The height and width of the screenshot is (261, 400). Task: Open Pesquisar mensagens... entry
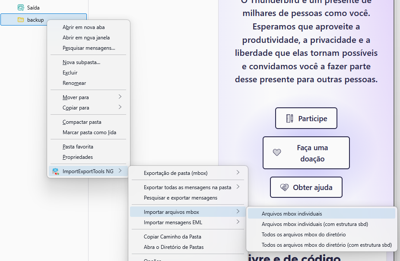88,48
